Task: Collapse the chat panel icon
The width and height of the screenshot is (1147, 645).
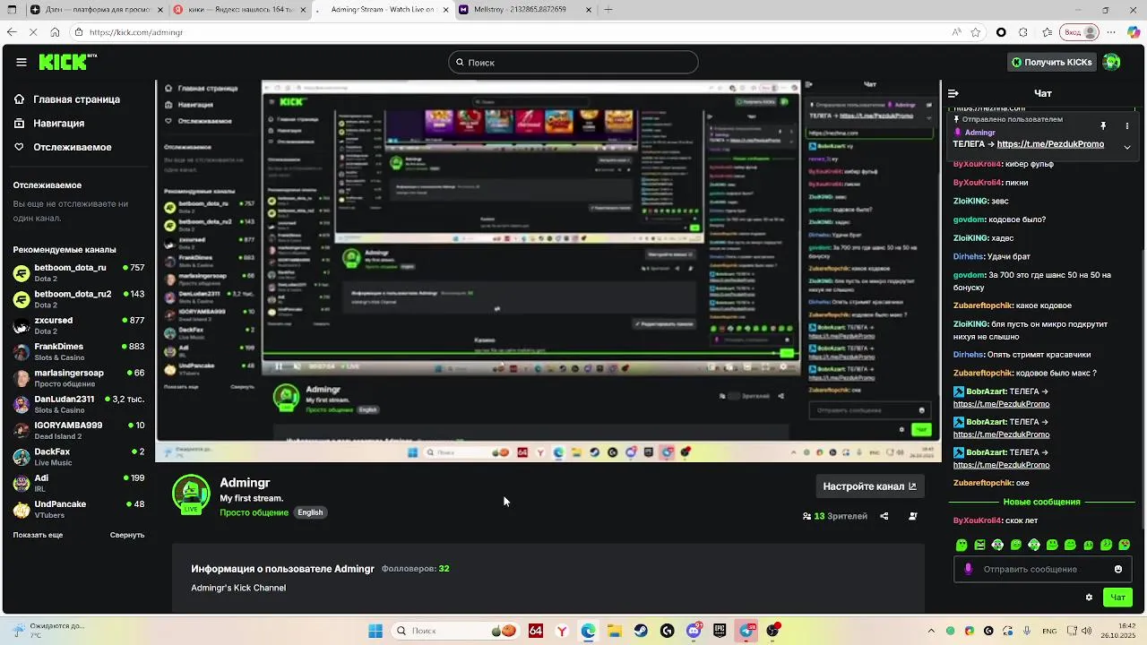Action: 953,93
